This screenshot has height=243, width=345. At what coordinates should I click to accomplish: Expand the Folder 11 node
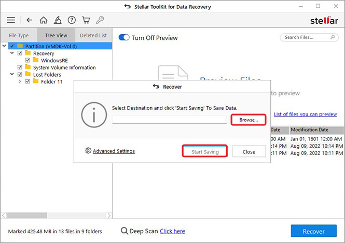tap(20, 81)
